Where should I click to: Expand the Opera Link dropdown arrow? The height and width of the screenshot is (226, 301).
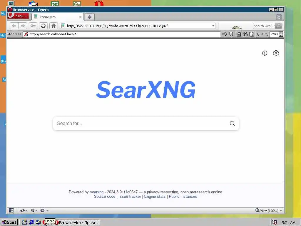coord(26,211)
